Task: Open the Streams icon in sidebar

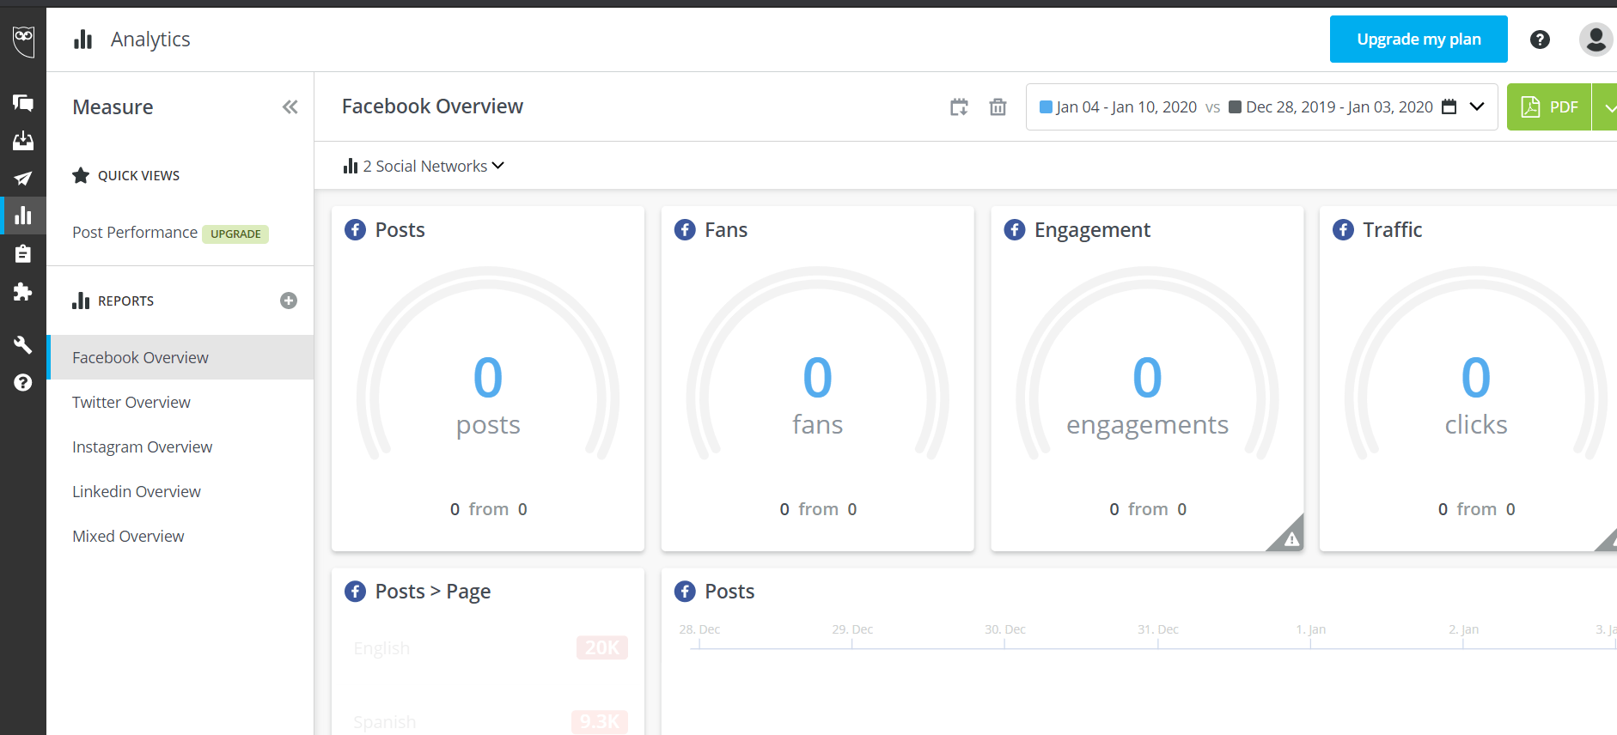Action: coord(23,103)
